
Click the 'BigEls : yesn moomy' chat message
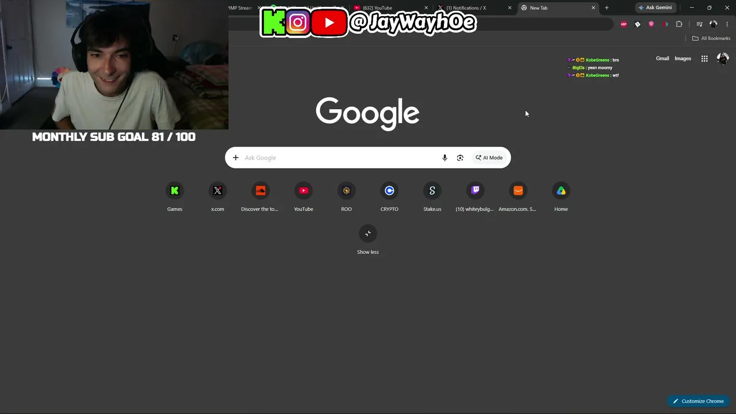[590, 68]
